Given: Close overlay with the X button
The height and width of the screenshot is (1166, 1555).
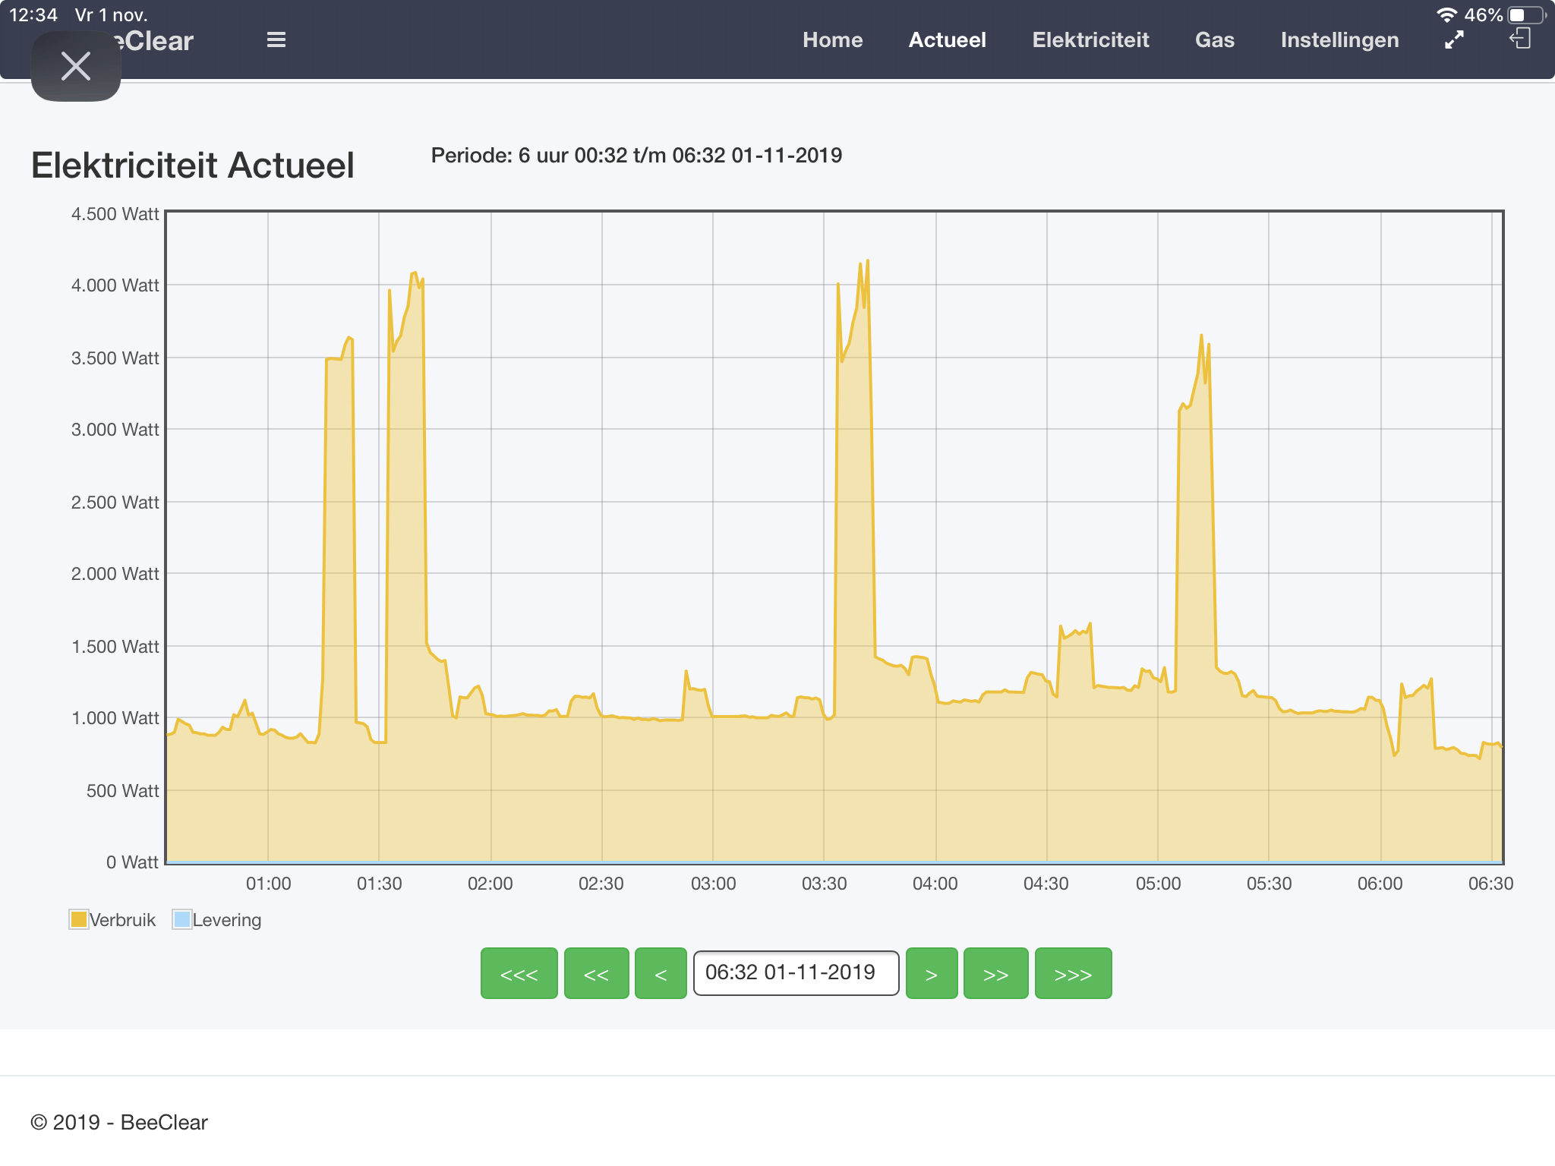Looking at the screenshot, I should click(76, 66).
